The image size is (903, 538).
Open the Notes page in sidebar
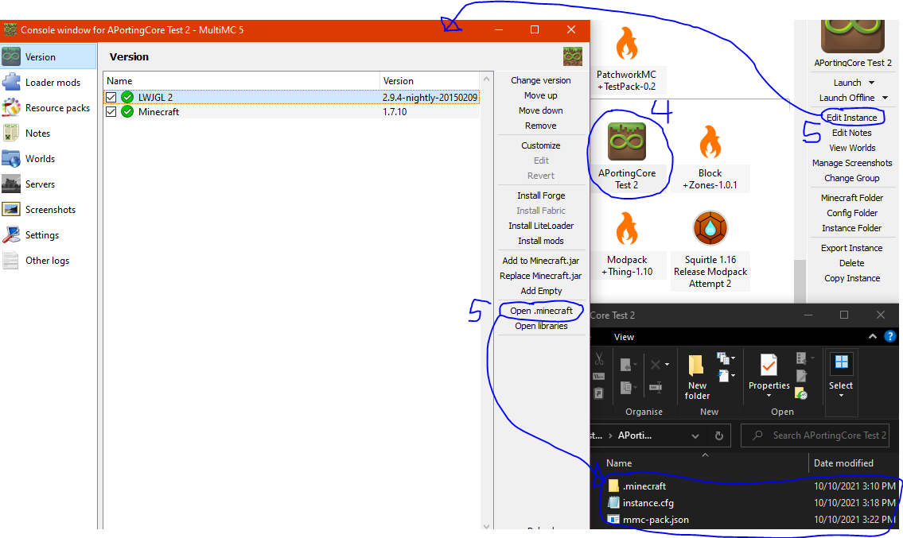tap(49, 133)
